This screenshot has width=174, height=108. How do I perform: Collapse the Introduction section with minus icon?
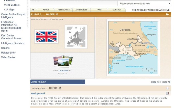point(167,88)
